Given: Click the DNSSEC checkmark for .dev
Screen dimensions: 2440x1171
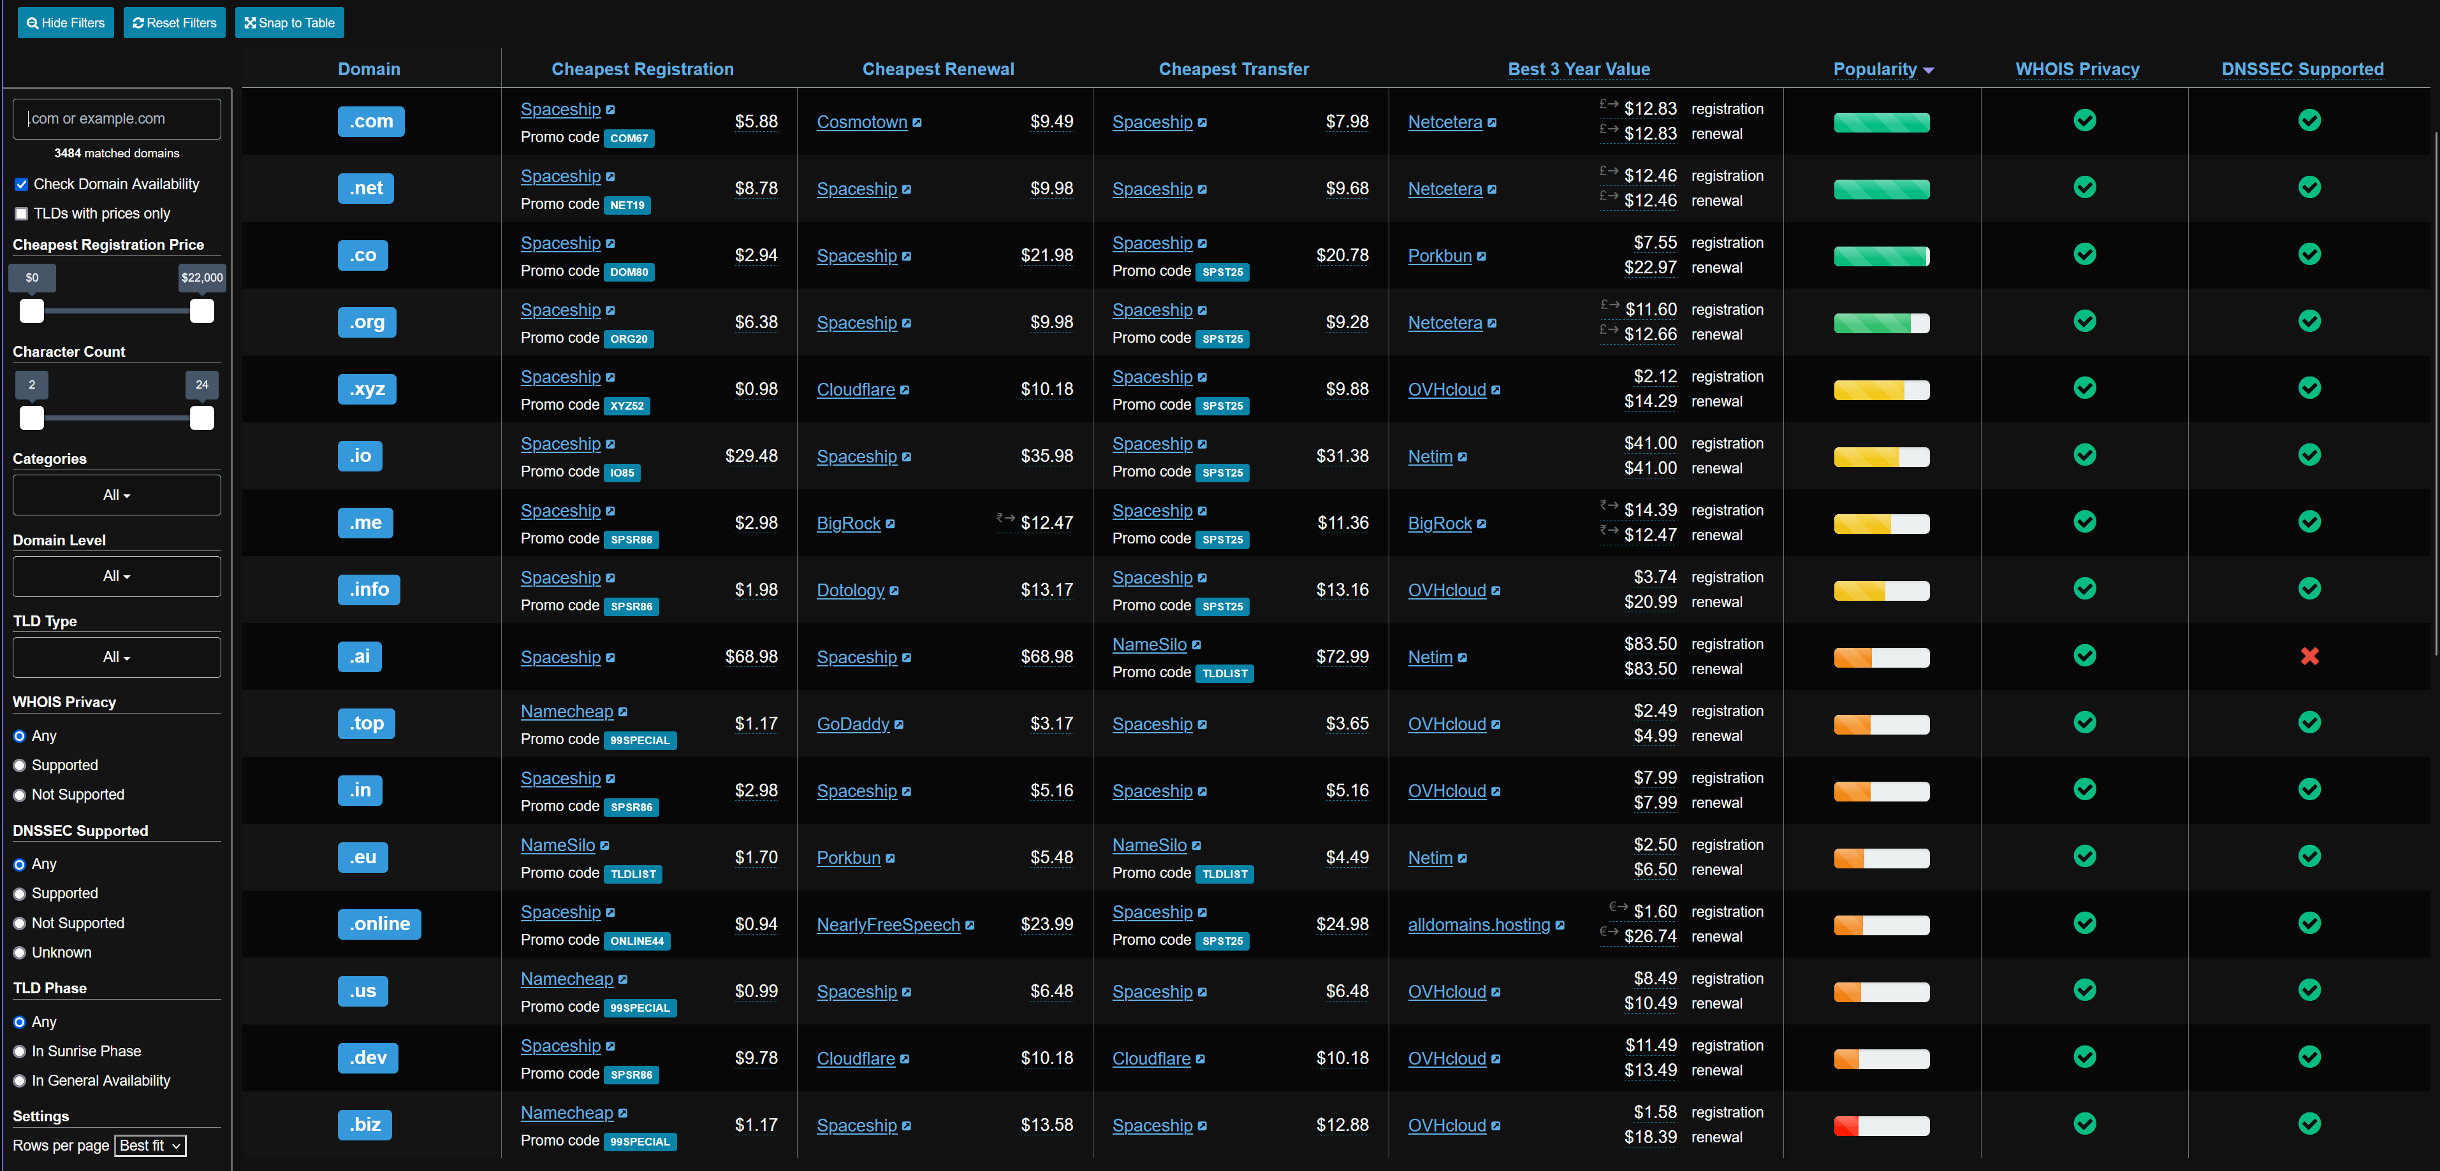Looking at the screenshot, I should [2309, 1056].
